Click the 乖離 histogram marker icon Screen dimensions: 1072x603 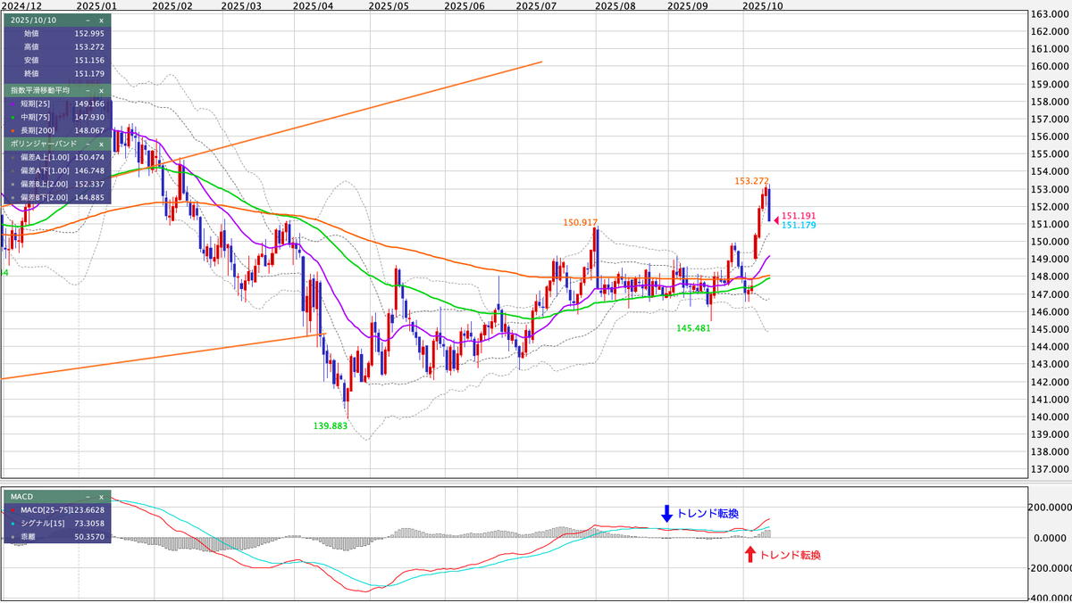(x=13, y=537)
